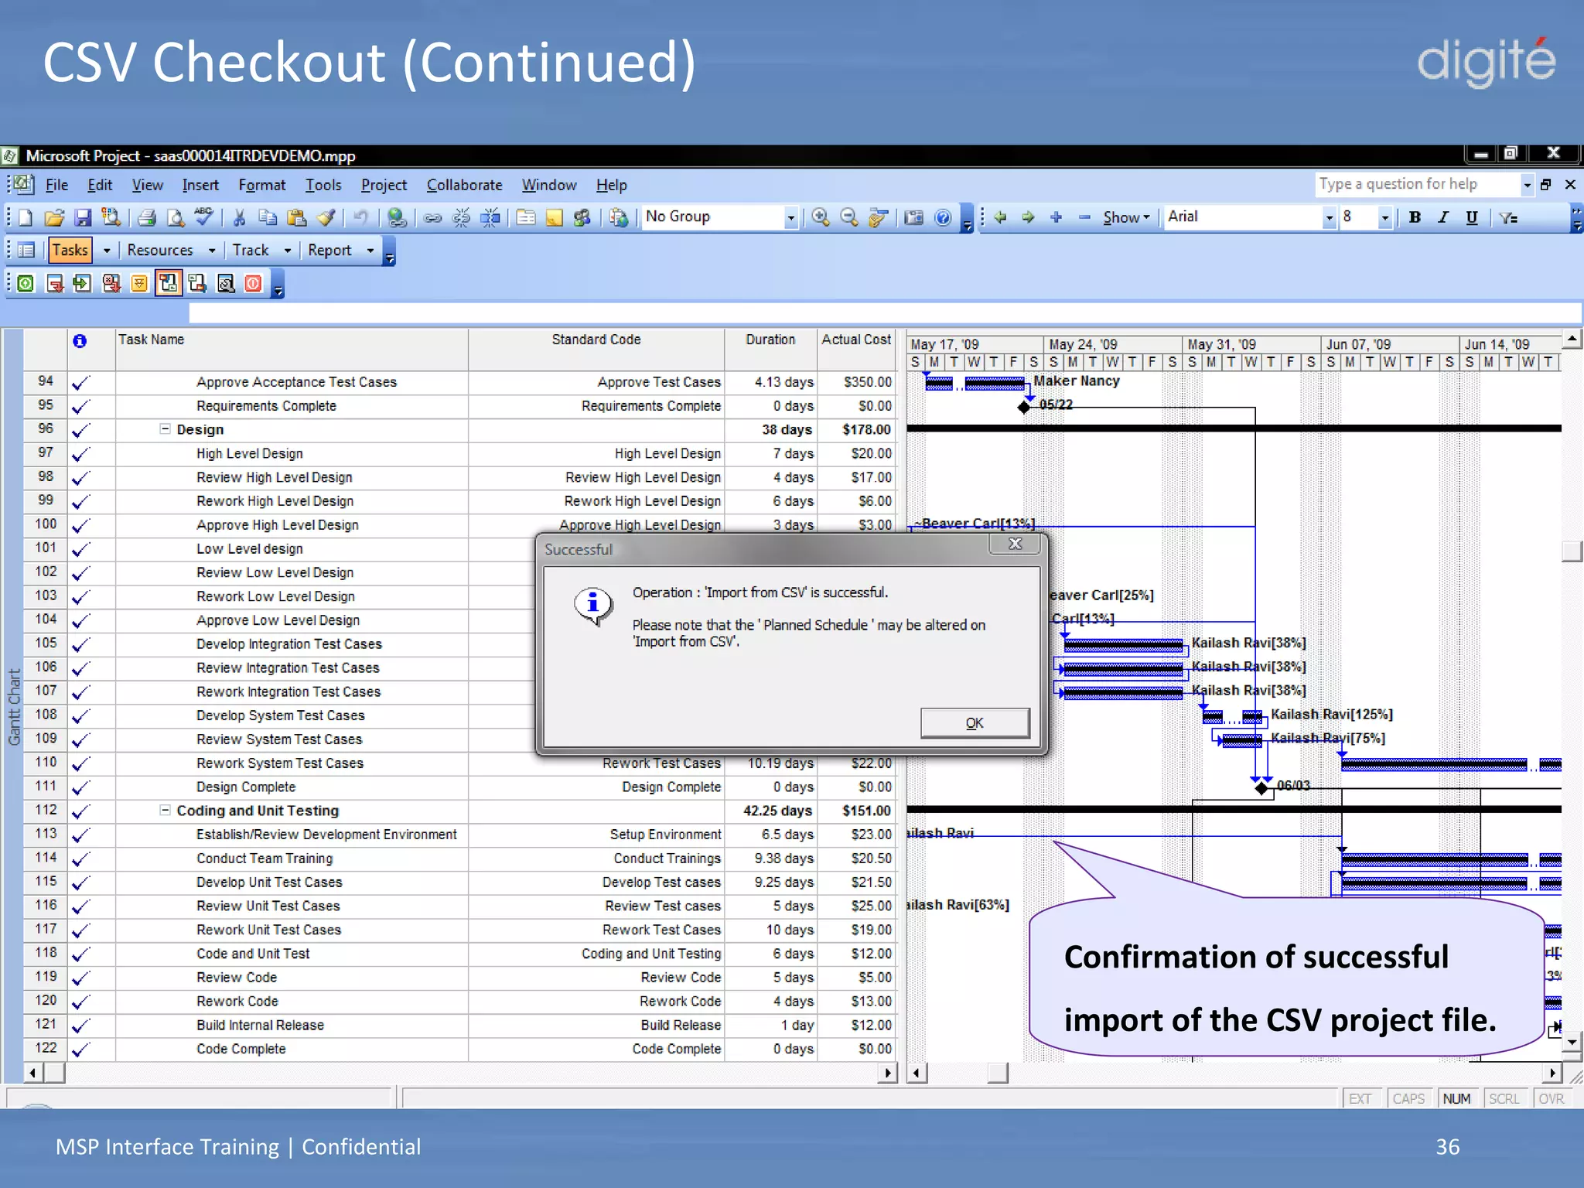Expand the Report guide dropdown arrow
This screenshot has height=1188, width=1584.
coord(370,251)
